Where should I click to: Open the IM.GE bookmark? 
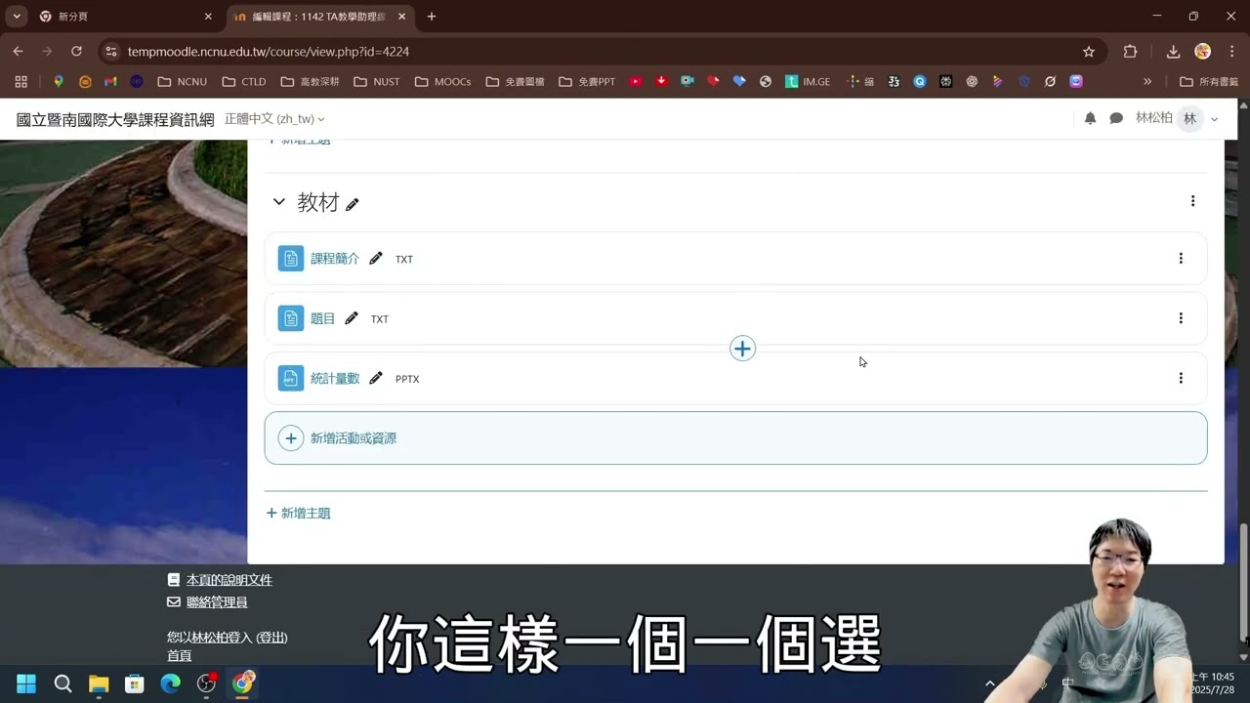pyautogui.click(x=808, y=82)
